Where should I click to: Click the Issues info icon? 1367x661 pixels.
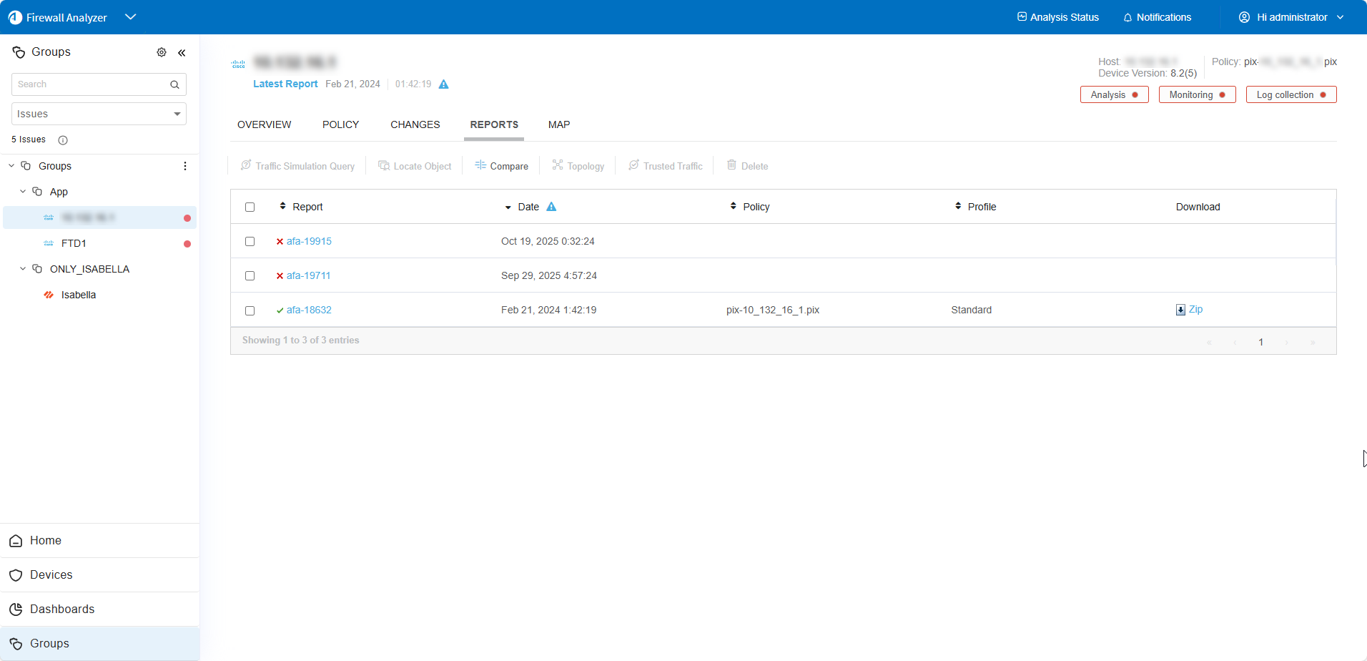point(63,140)
